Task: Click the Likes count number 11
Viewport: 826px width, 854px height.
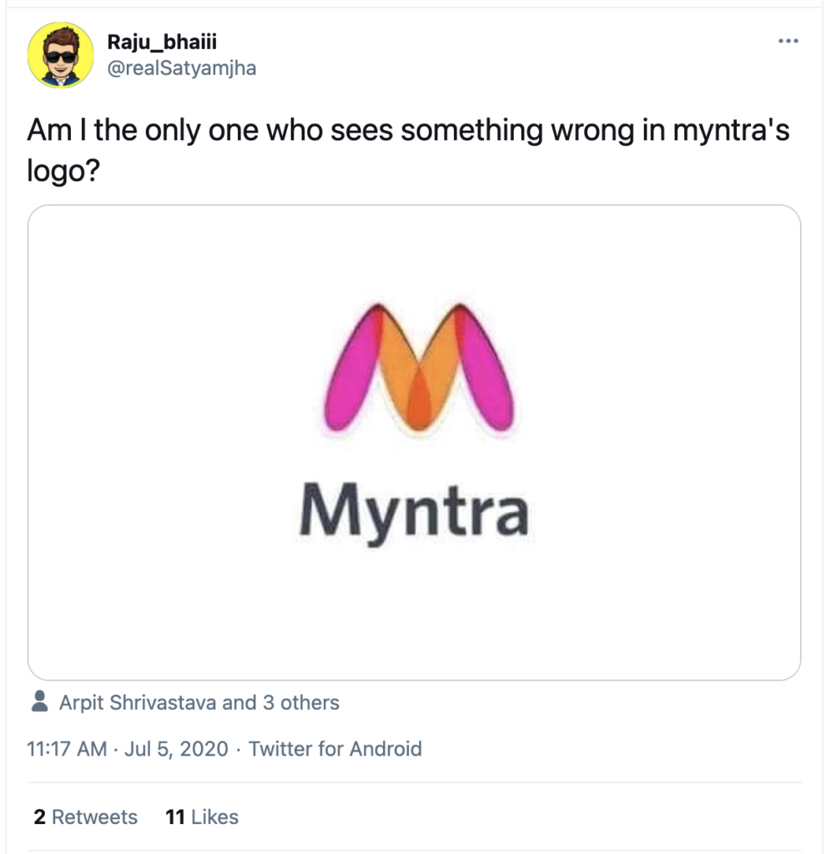Action: [175, 817]
